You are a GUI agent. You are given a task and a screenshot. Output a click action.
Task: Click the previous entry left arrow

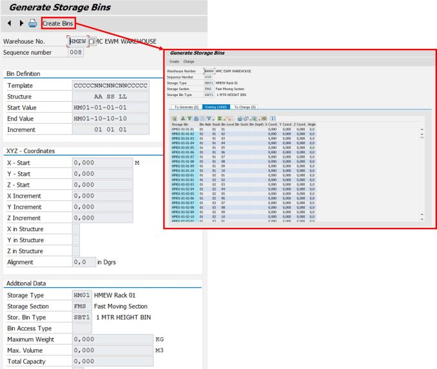click(x=9, y=24)
